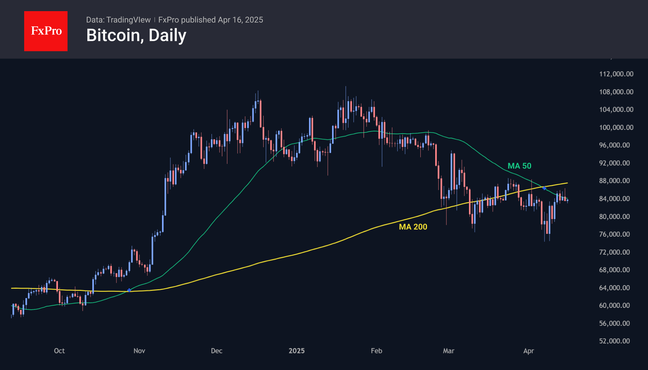Viewport: 648px width, 370px height.
Task: Click the 84,000.00 price axis label
Action: [x=614, y=199]
